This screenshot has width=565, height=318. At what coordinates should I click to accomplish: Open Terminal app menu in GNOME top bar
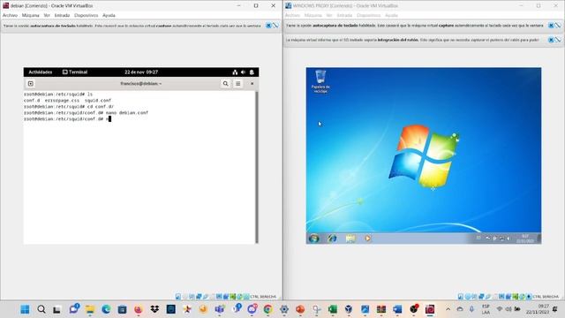click(75, 72)
